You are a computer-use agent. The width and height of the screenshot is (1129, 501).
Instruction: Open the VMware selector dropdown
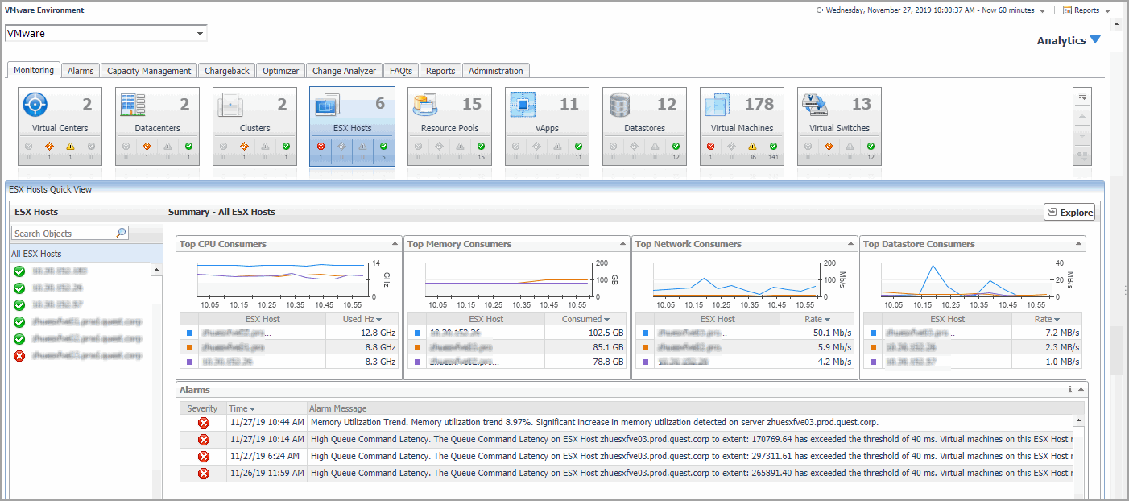point(200,34)
